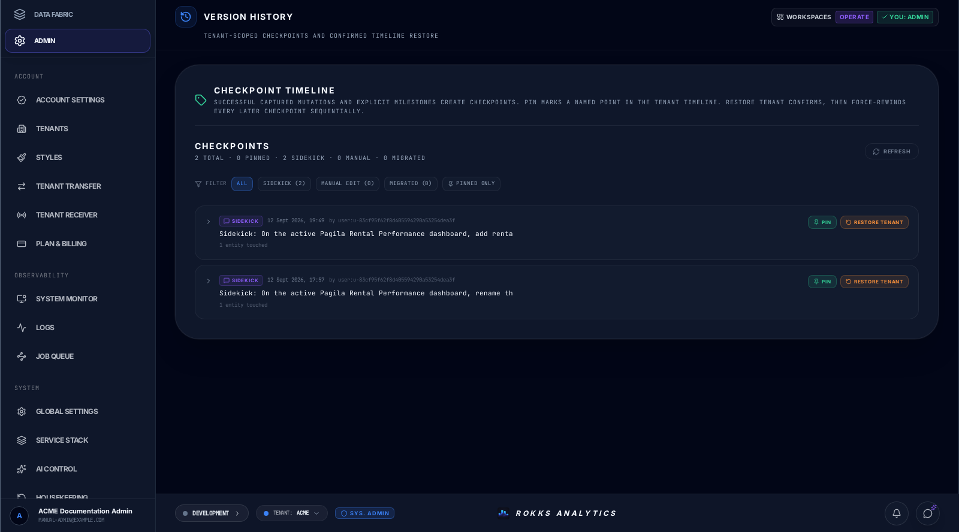Refresh the checkpoints list
Image resolution: width=959 pixels, height=532 pixels.
pyautogui.click(x=892, y=152)
